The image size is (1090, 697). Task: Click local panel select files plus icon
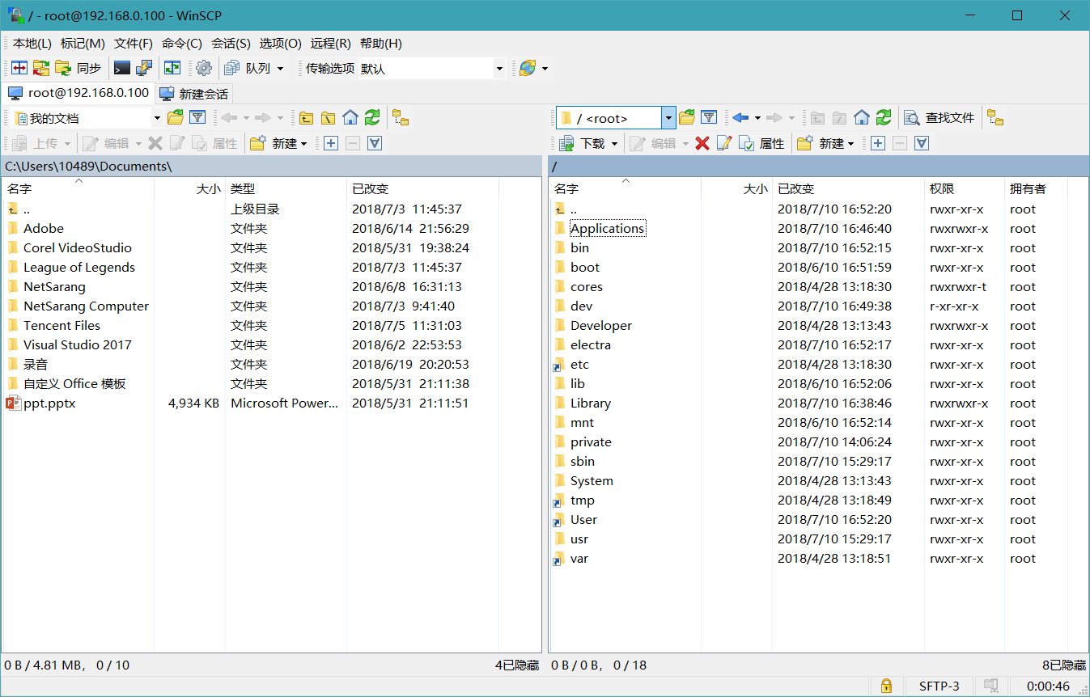[330, 143]
